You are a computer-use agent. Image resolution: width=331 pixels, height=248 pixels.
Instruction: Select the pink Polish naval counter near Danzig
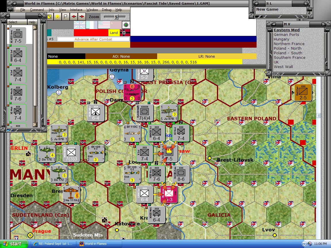(132, 93)
